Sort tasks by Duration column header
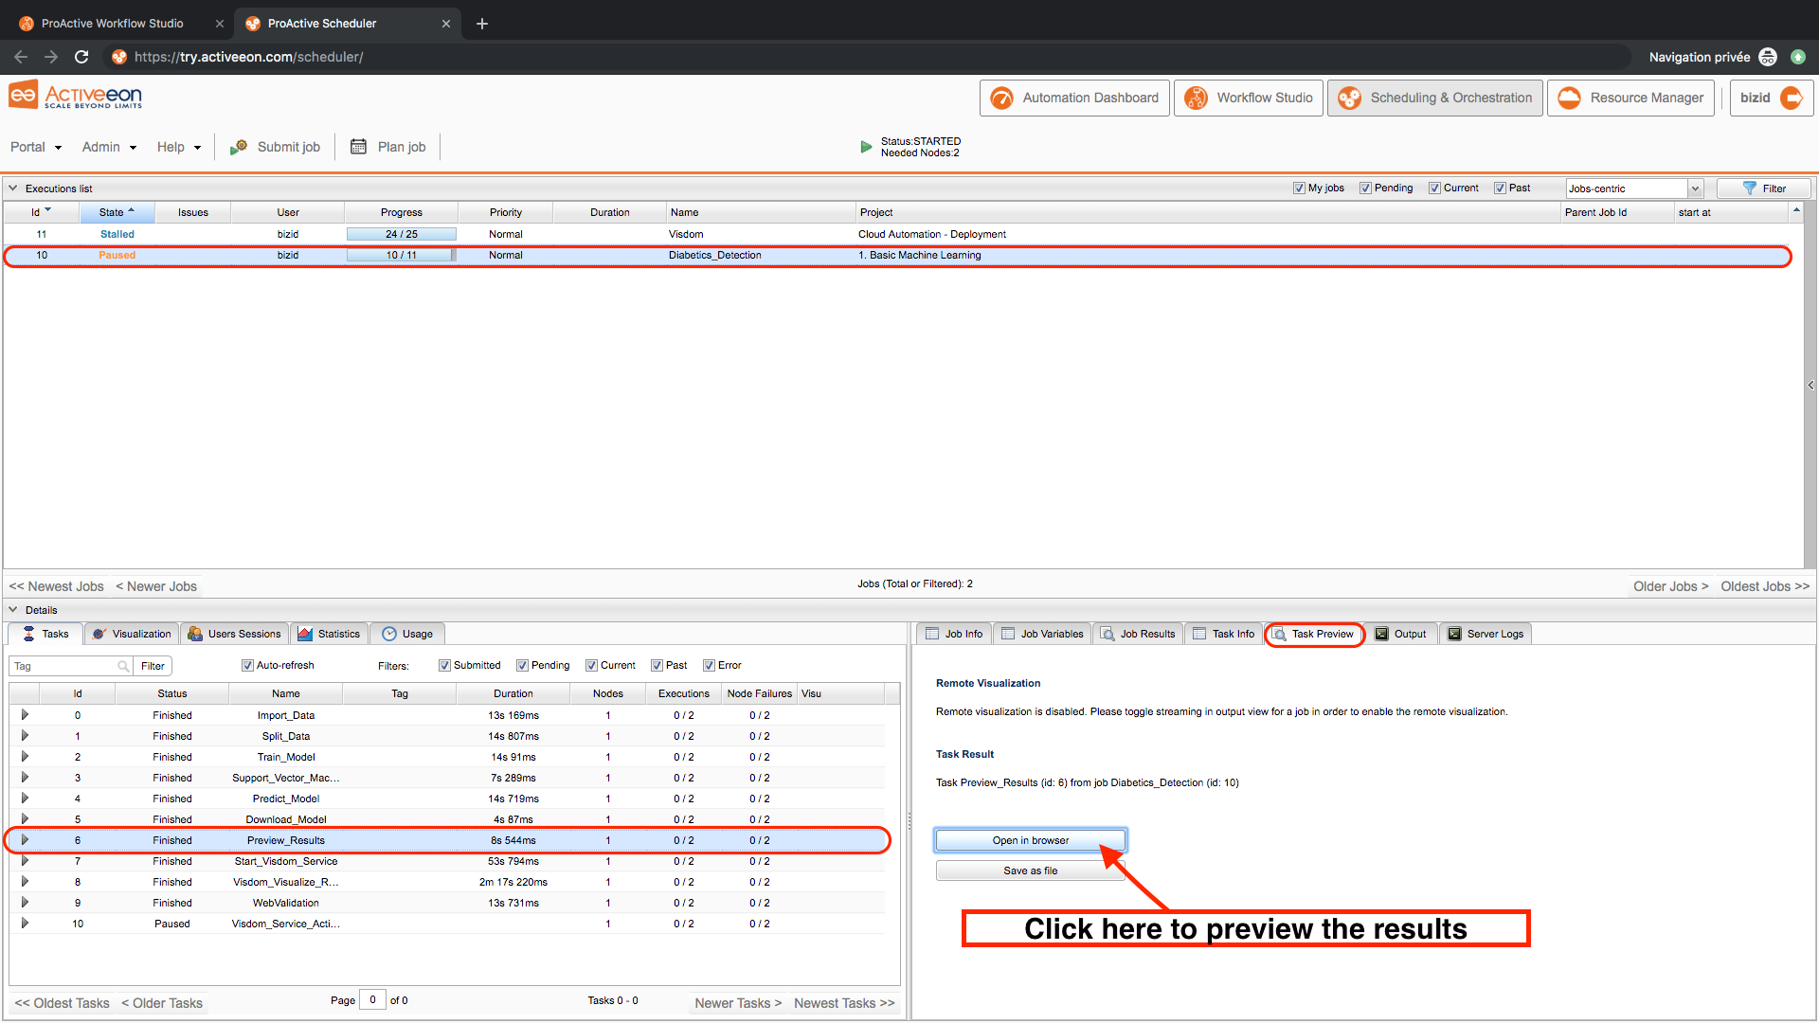1819x1023 pixels. coord(513,693)
